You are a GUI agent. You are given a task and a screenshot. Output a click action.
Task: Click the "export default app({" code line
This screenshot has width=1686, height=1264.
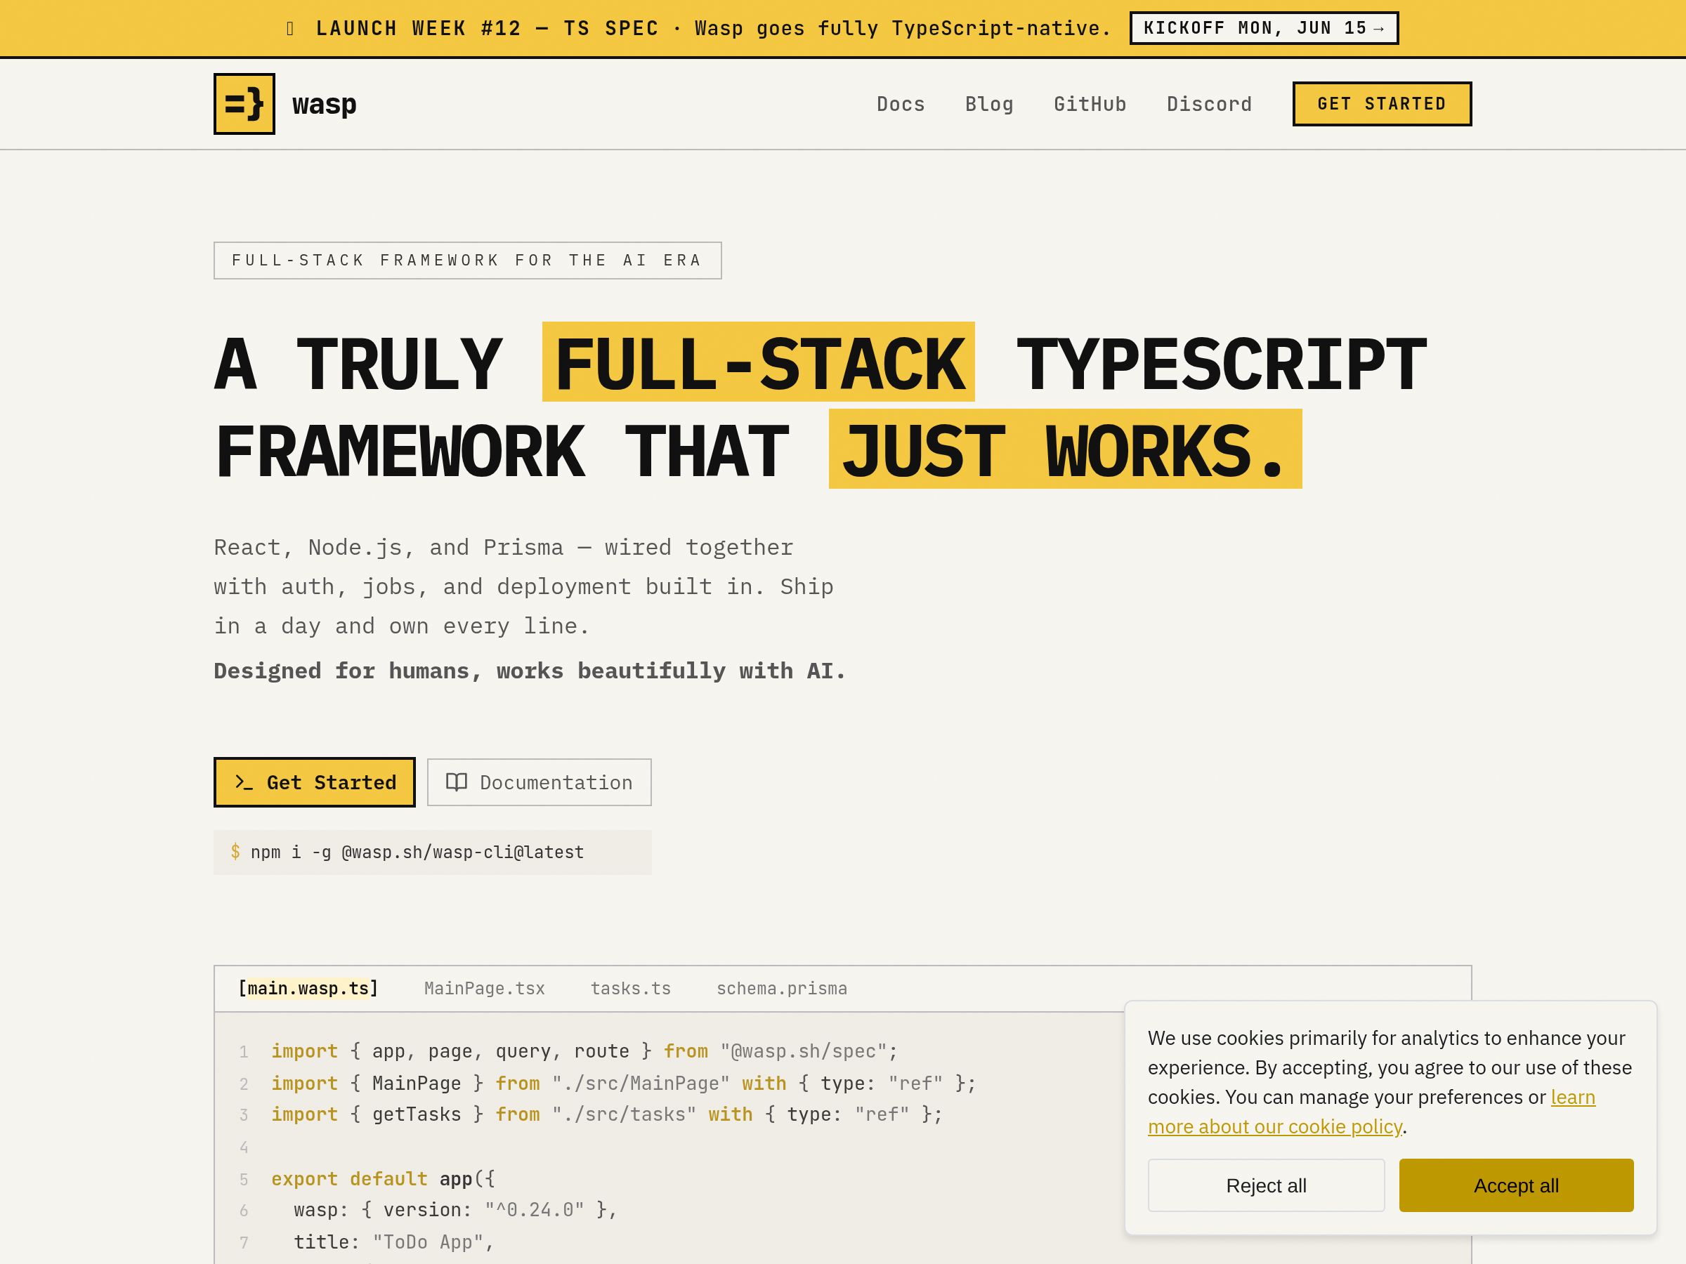[384, 1178]
